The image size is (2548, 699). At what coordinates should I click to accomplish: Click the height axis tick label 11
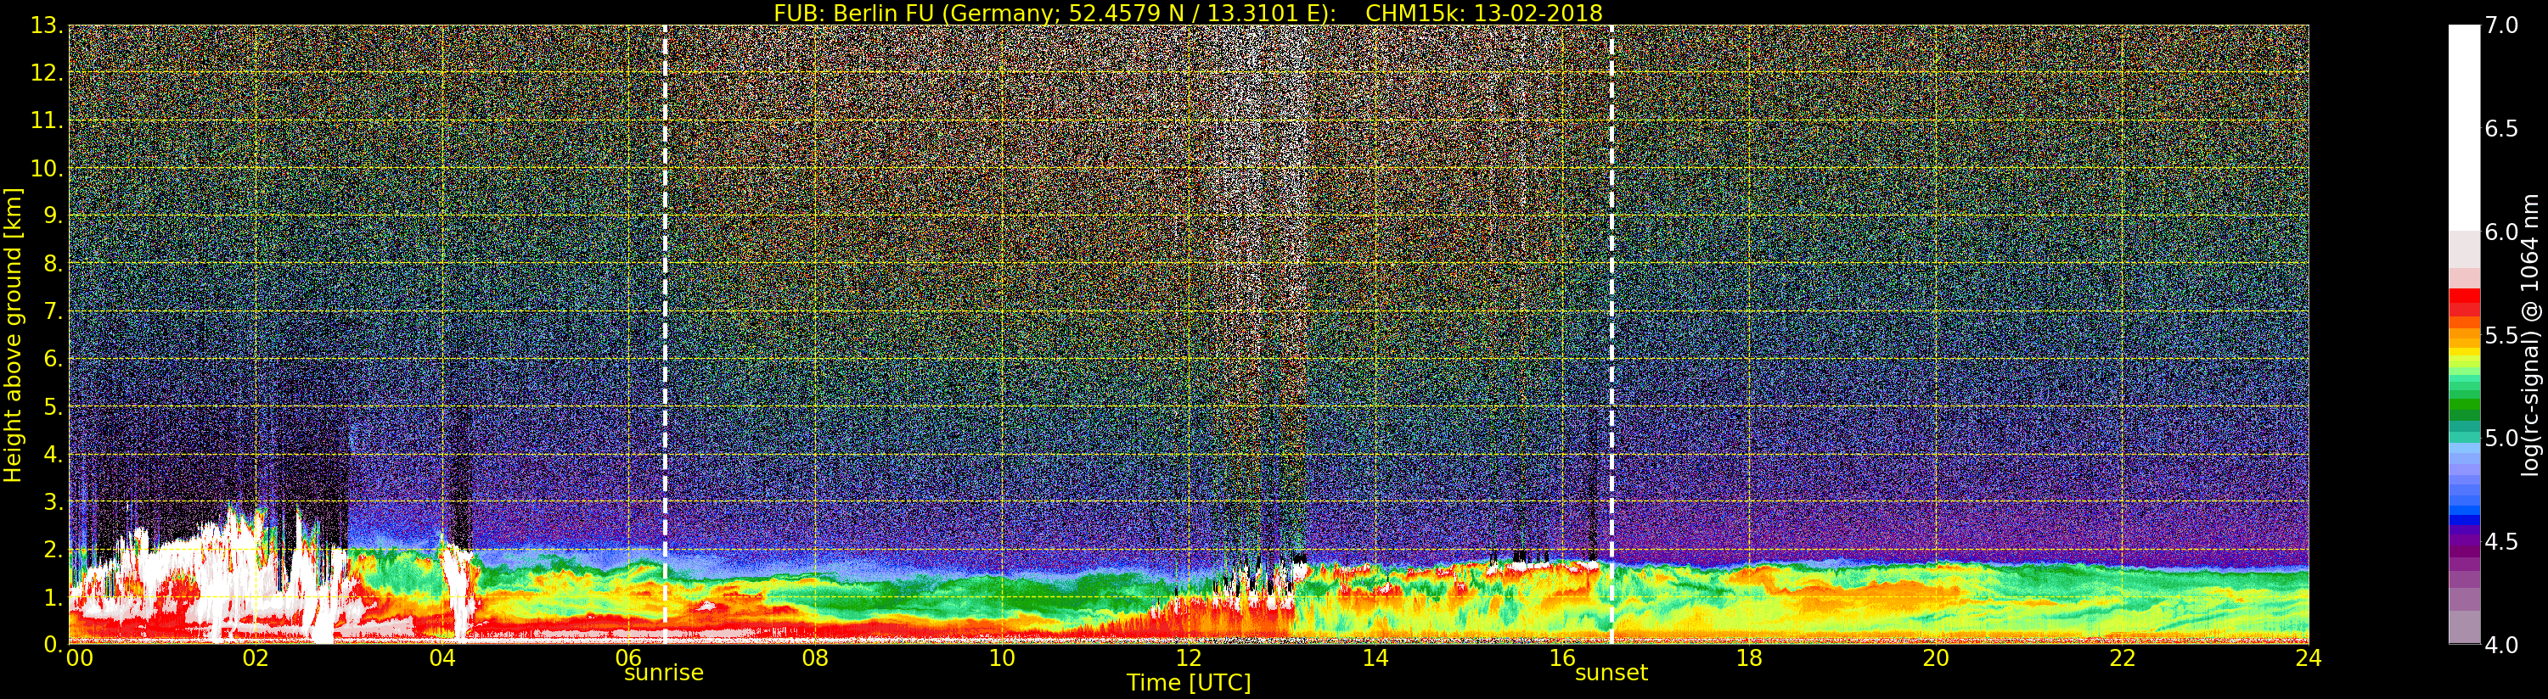[46, 120]
